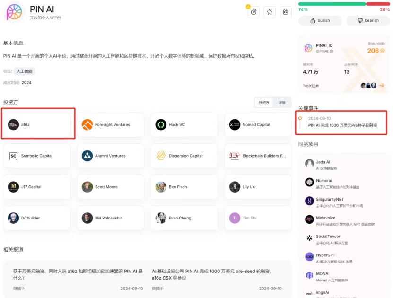Screen dimensions: 393x298
Task: Click DCbuilder's avatar
Action: [x=13, y=218]
